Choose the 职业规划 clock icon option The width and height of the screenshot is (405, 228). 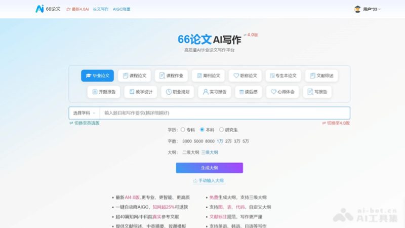coord(177,92)
